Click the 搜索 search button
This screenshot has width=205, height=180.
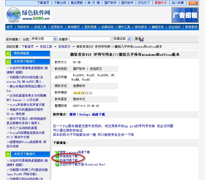pyautogui.click(x=138, y=39)
